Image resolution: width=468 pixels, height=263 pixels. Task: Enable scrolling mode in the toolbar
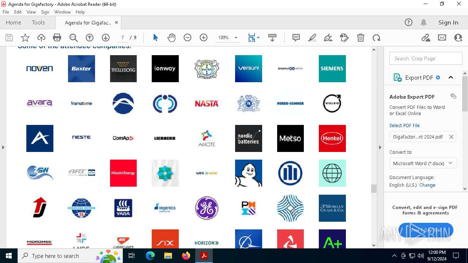point(272,38)
